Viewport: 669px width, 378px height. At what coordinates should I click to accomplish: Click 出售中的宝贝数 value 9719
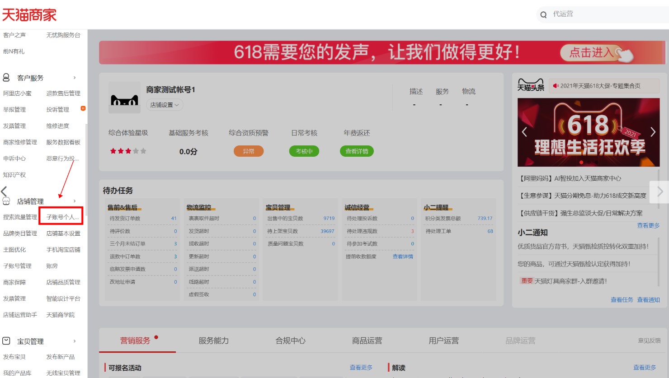pos(329,218)
